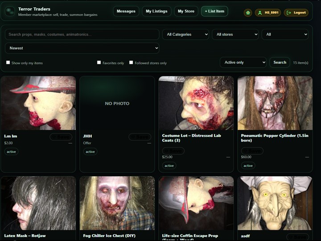
Task: Open Costume Lot – Distressed Lab Coats title
Action: click(x=191, y=138)
